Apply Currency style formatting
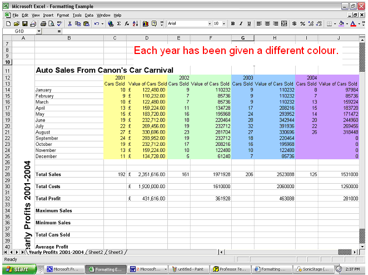 click(295, 24)
